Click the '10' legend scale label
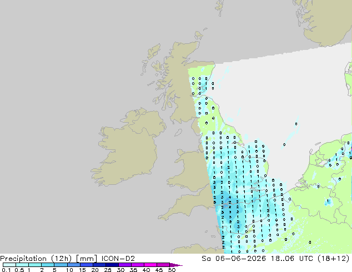This screenshot has height=272, width=352. pos(69,270)
